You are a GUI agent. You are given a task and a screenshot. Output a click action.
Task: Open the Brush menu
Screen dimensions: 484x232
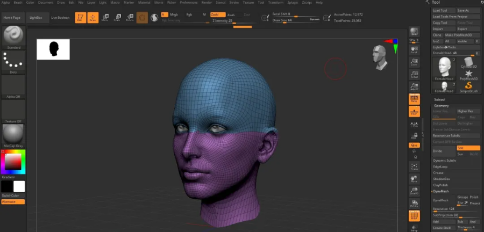point(18,3)
